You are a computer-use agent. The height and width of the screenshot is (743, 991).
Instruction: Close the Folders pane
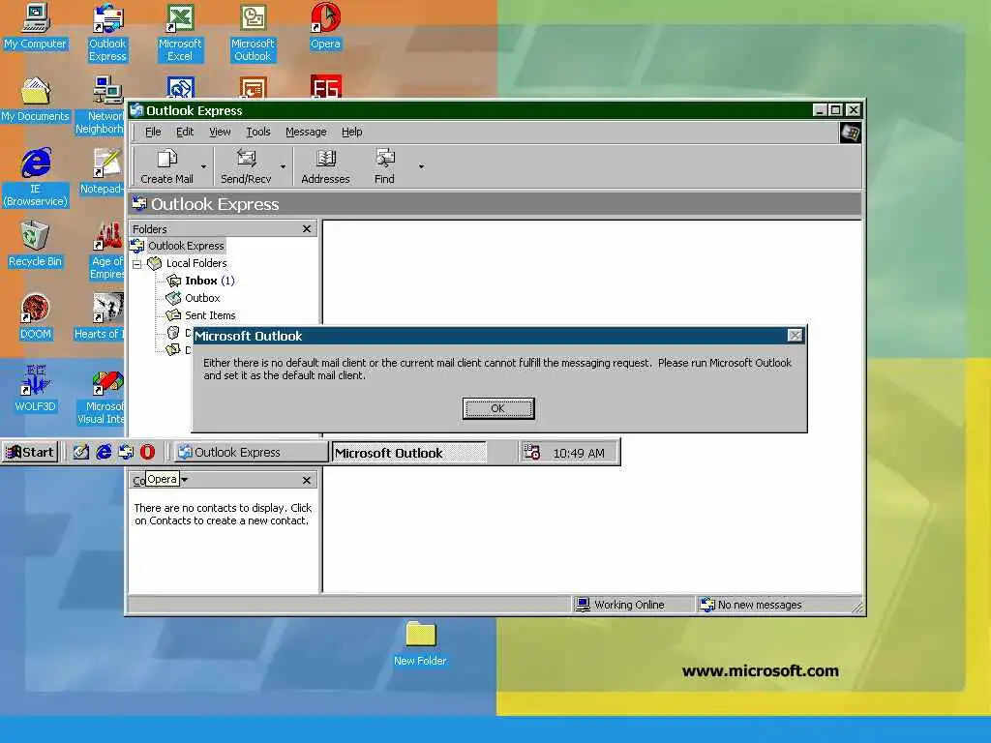click(x=307, y=228)
